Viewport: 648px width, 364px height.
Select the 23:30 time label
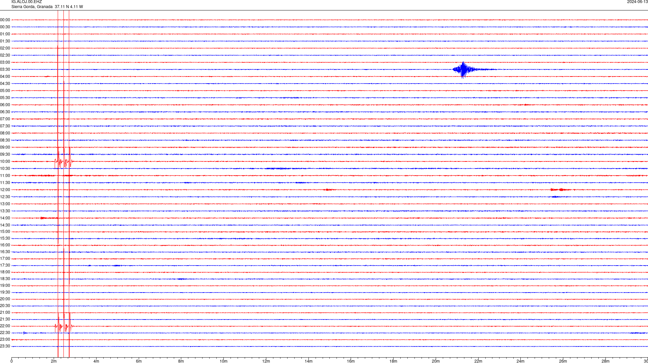[x=5, y=346]
